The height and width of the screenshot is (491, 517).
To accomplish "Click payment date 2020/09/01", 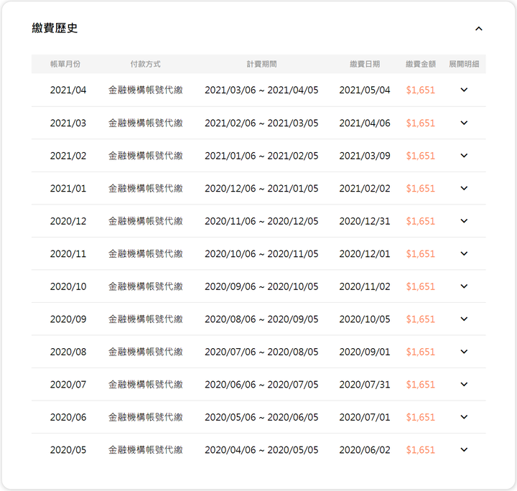I will click(365, 352).
